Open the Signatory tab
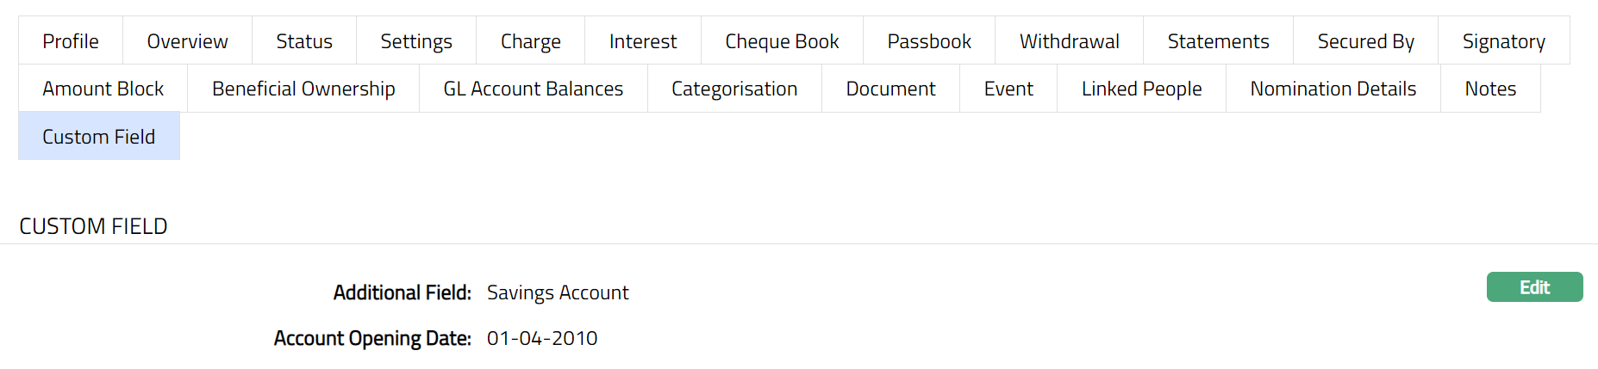Viewport: 1598px width, 369px height. [x=1504, y=41]
